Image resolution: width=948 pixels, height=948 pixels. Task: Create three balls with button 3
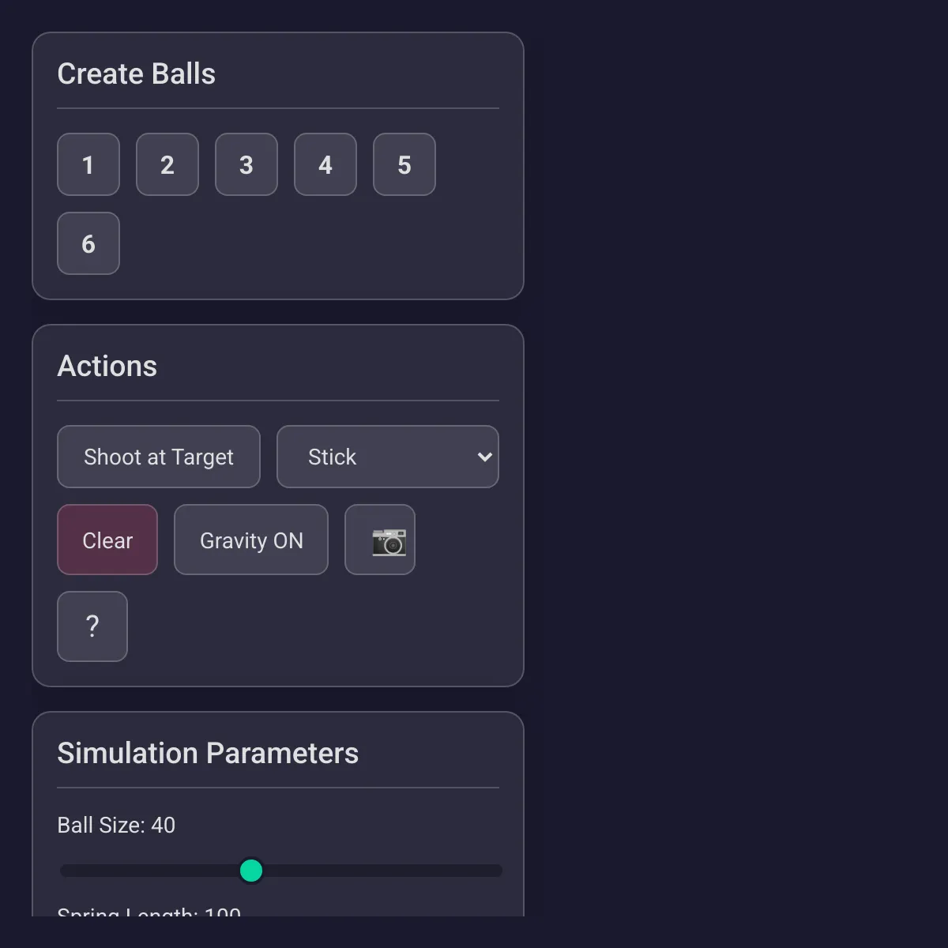coord(246,164)
